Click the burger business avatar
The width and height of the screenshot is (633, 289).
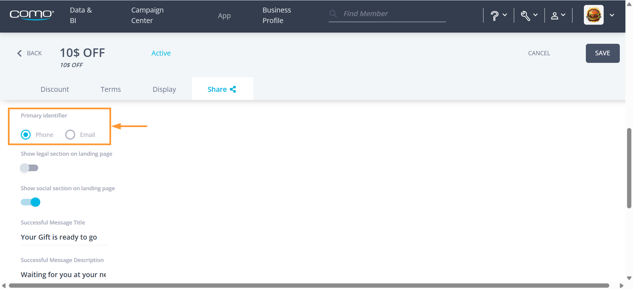[x=593, y=15]
